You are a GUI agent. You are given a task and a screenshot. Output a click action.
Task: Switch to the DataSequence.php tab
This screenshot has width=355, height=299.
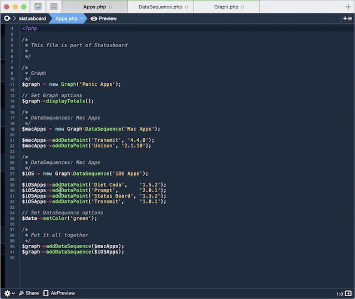pyautogui.click(x=160, y=7)
